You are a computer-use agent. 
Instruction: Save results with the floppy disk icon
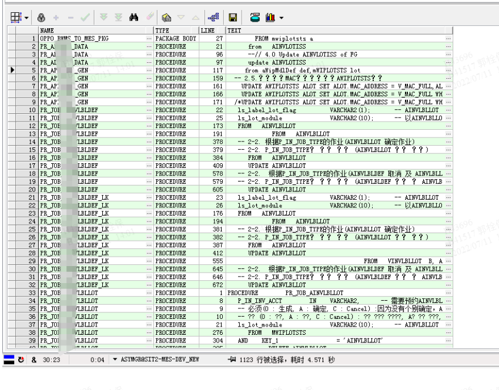(233, 18)
